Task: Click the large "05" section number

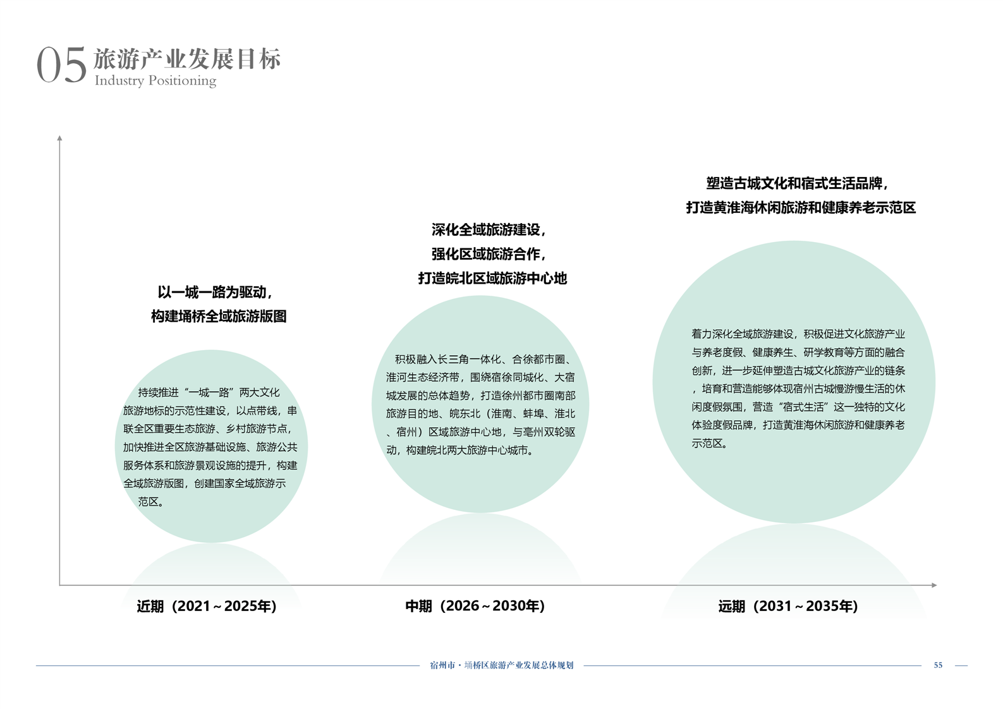Action: [61, 66]
